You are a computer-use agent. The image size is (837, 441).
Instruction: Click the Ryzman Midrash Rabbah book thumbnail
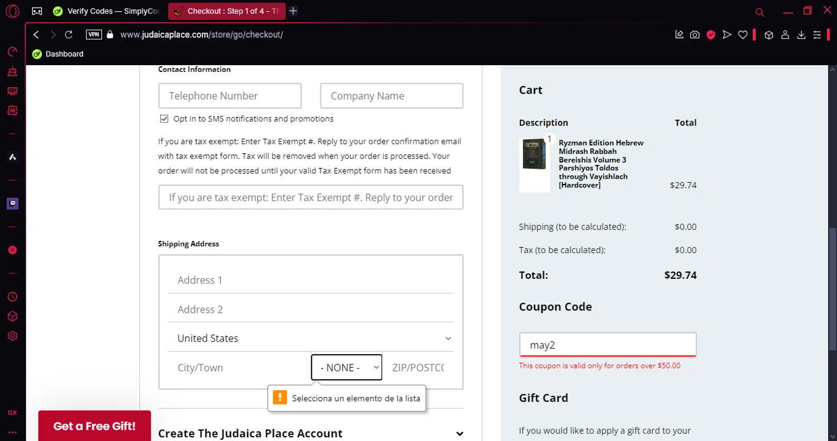(x=535, y=165)
